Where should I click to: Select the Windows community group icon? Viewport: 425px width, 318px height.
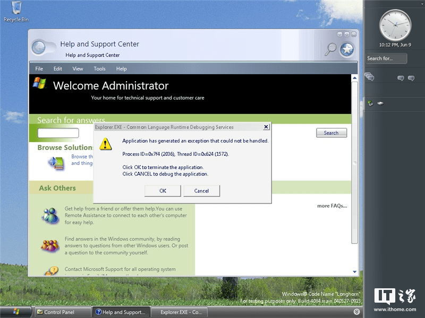[50, 245]
